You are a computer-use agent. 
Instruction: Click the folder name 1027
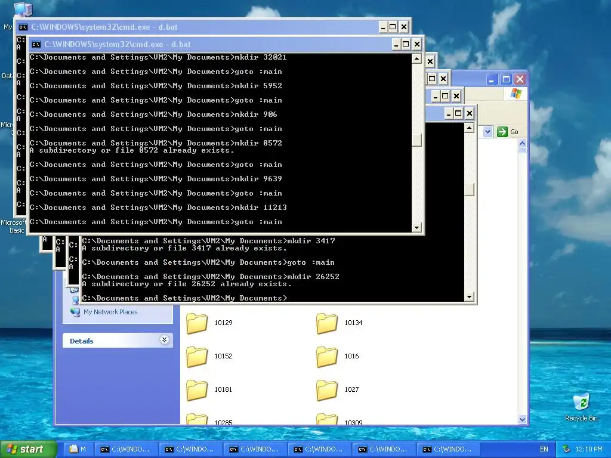coord(351,390)
